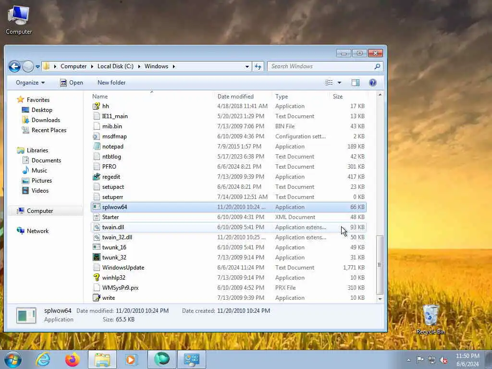Select the winhlp32 application icon

click(96, 278)
